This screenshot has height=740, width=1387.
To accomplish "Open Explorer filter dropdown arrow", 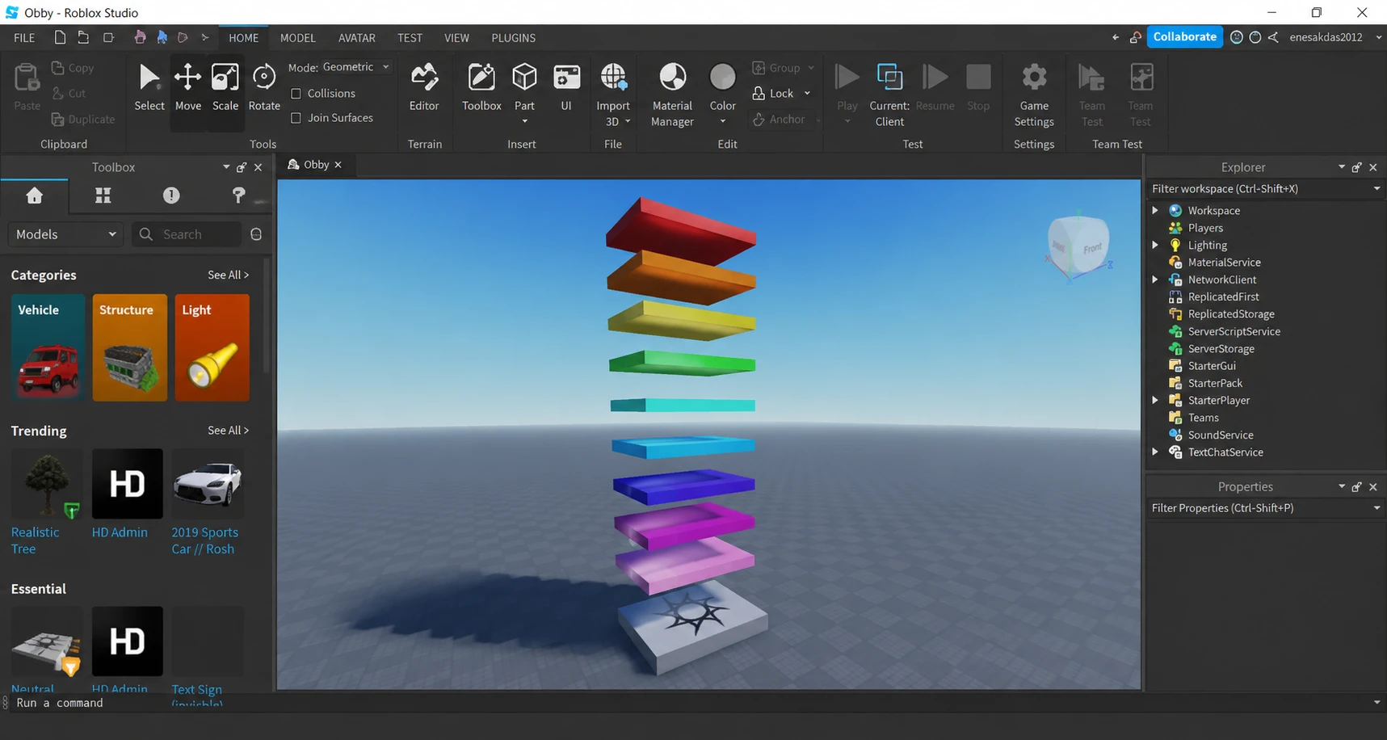I will tap(1377, 188).
